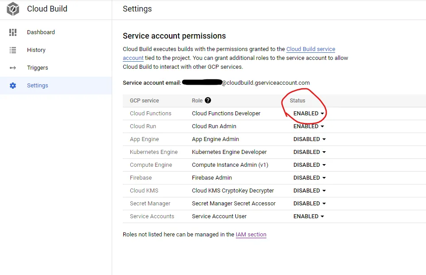Go to the Triggers page

click(37, 68)
